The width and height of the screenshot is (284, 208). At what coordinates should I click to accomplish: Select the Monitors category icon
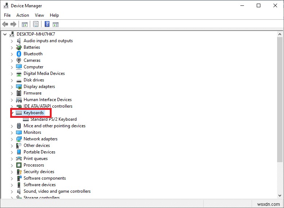click(19, 132)
